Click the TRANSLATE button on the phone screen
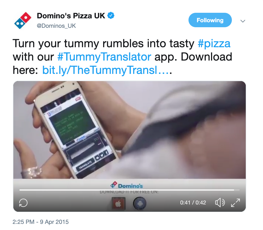The width and height of the screenshot is (263, 230). [x=85, y=164]
